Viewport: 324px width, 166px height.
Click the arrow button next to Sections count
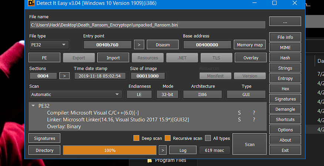pyautogui.click(x=64, y=76)
